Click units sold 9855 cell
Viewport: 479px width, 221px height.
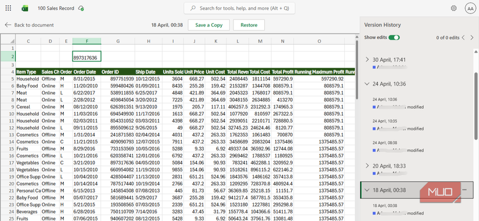(x=173, y=170)
